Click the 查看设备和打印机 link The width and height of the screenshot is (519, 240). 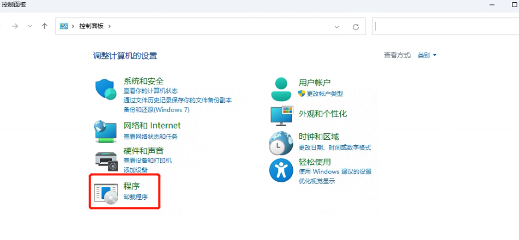148,161
